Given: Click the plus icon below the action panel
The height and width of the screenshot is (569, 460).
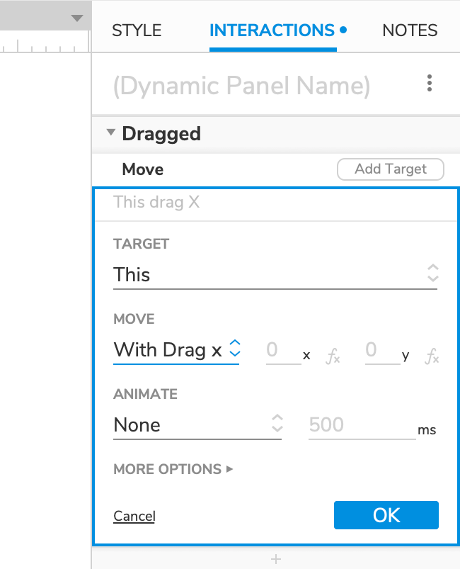Looking at the screenshot, I should point(276,560).
